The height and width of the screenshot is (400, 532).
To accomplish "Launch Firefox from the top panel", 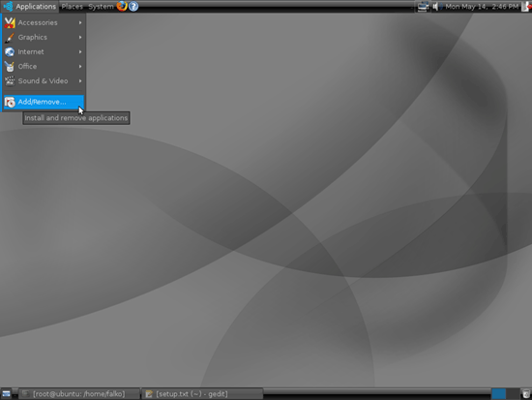I will click(x=122, y=6).
